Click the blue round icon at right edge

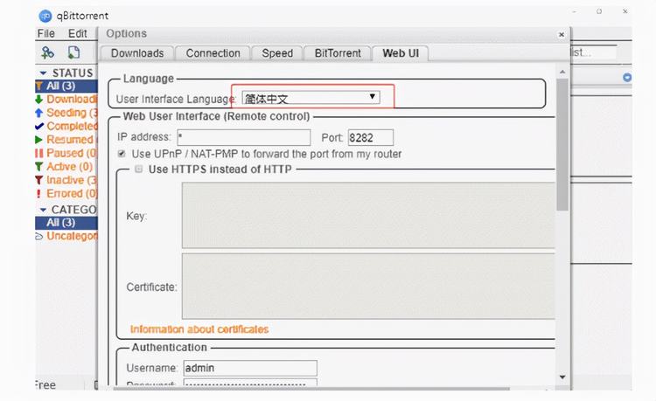(x=627, y=77)
